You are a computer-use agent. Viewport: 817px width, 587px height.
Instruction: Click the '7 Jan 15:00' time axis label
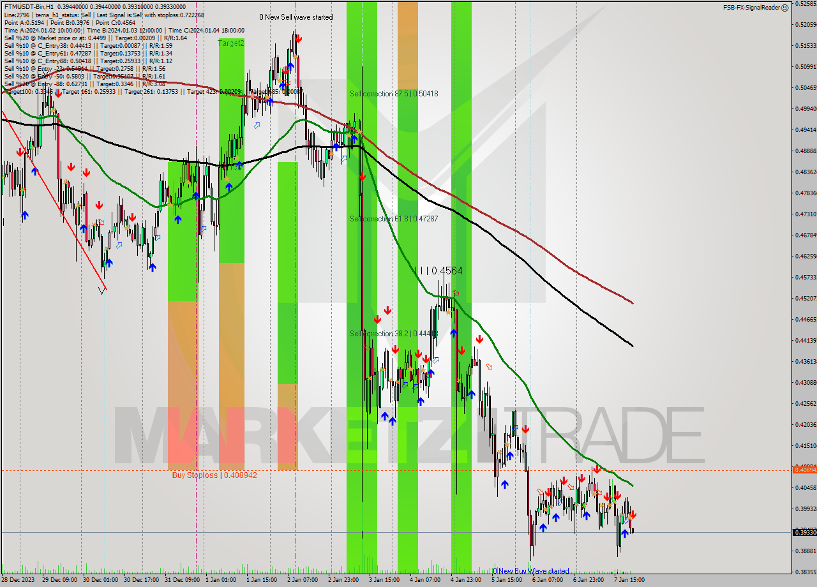(629, 580)
